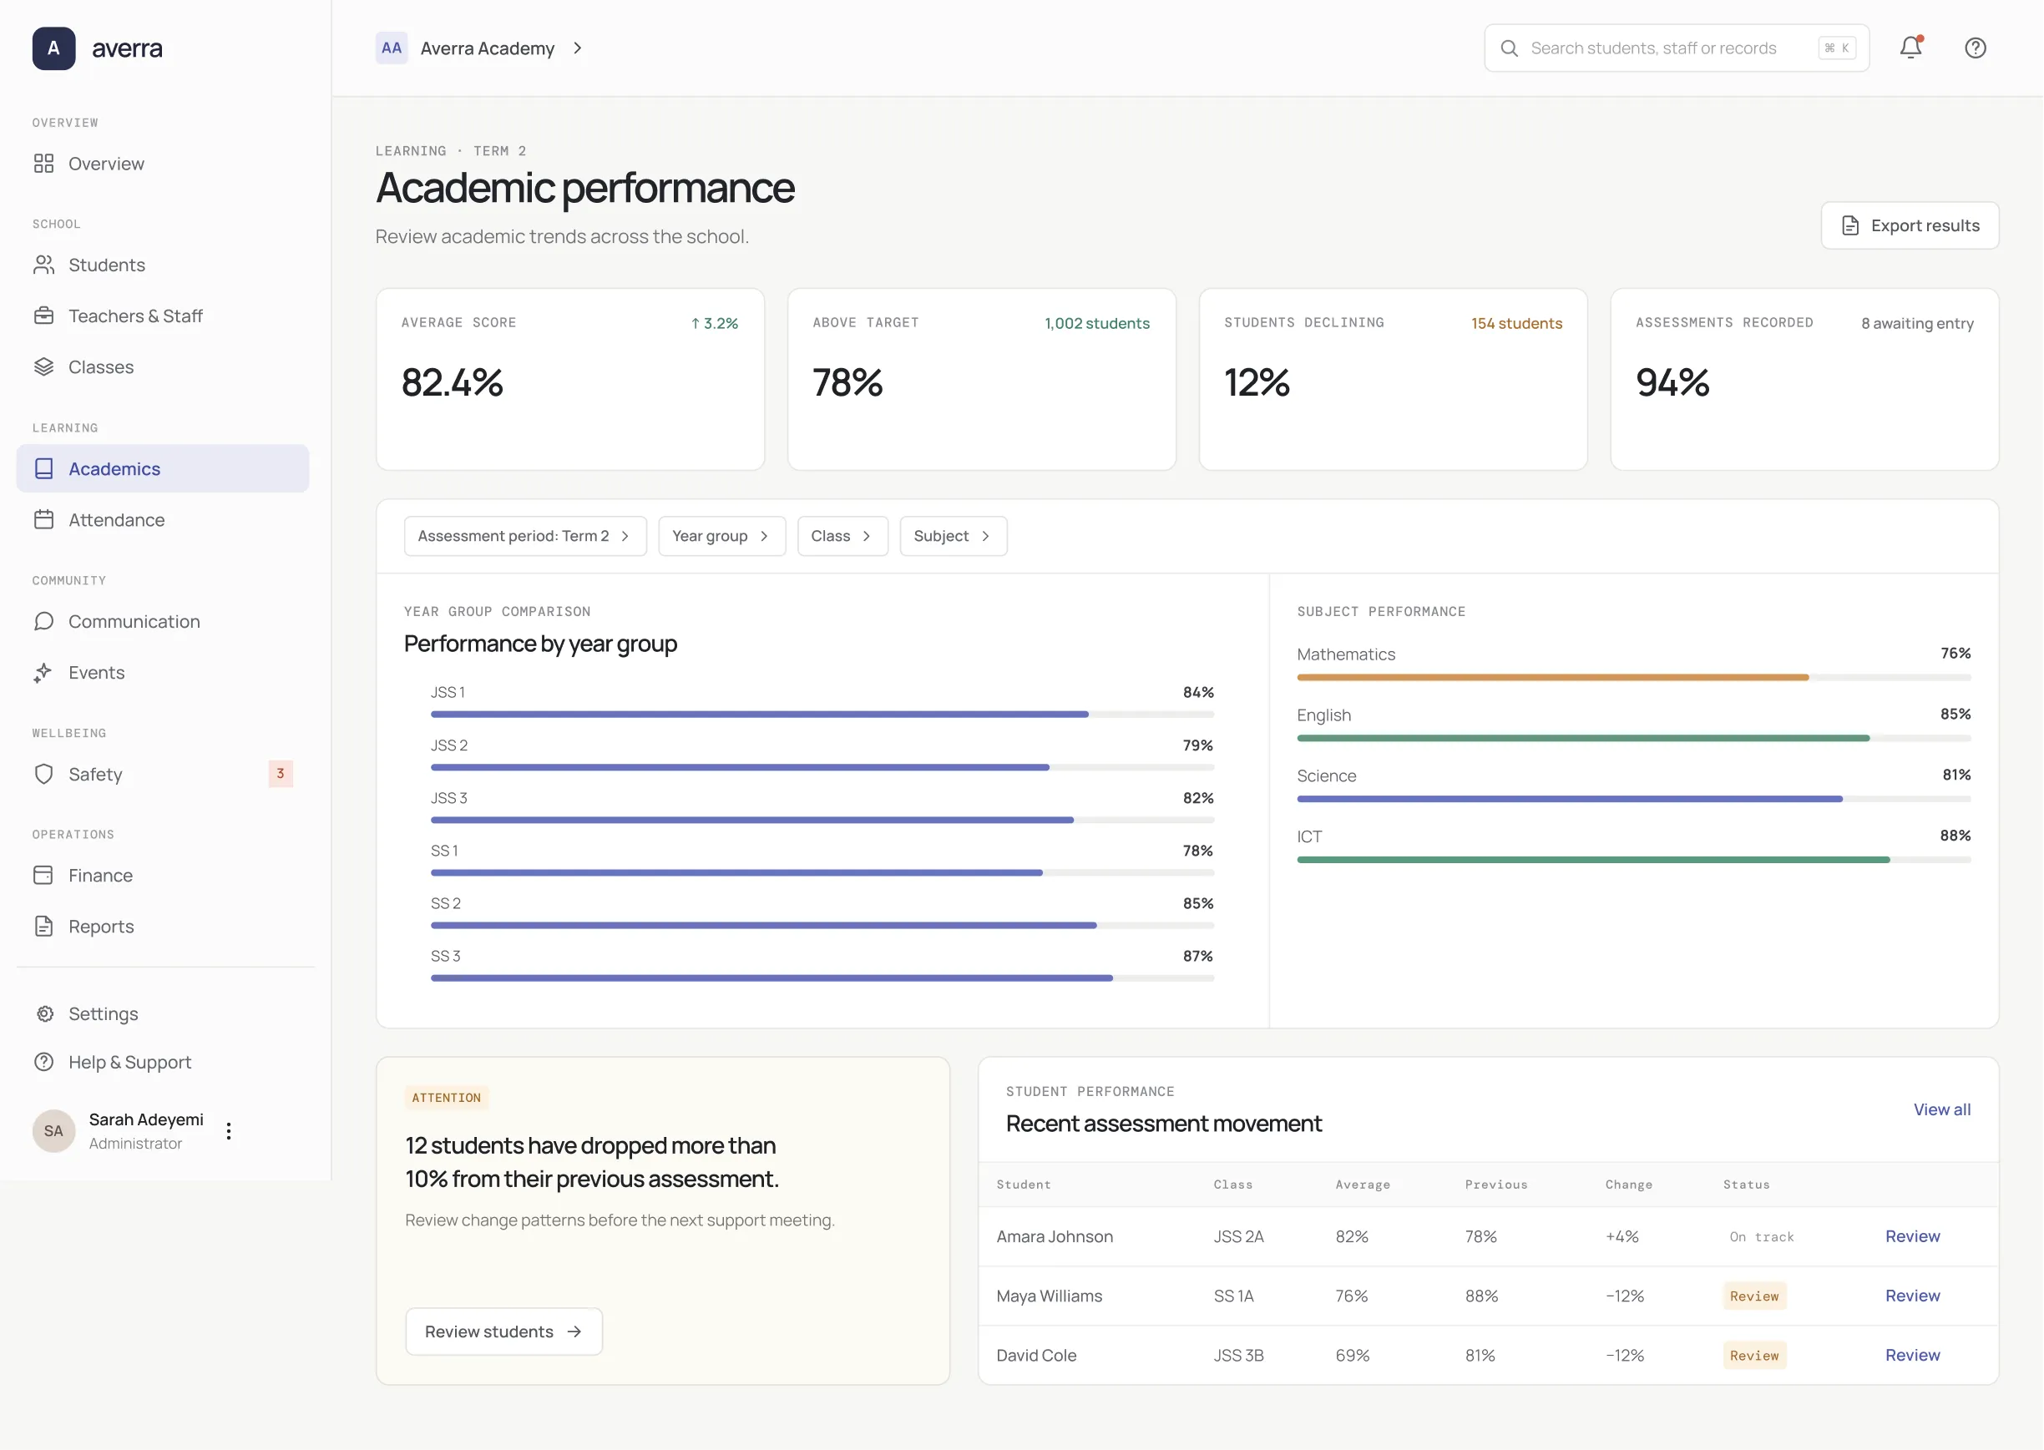This screenshot has width=2044, height=1450.
Task: Click the Review status badge for David Cole
Action: 1753,1356
